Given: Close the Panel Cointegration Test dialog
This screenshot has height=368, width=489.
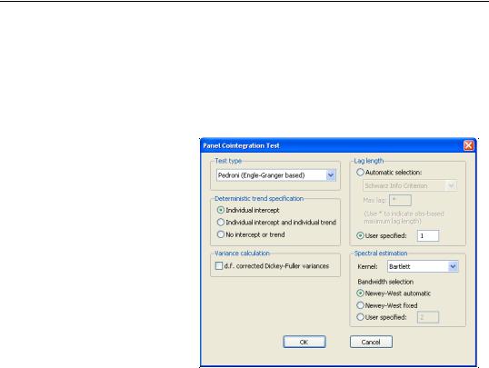Looking at the screenshot, I should [468, 145].
